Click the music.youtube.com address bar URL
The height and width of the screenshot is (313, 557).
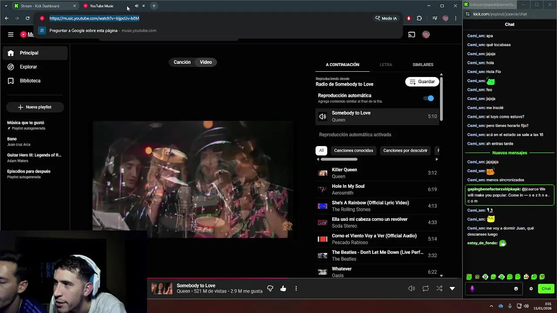[94, 18]
